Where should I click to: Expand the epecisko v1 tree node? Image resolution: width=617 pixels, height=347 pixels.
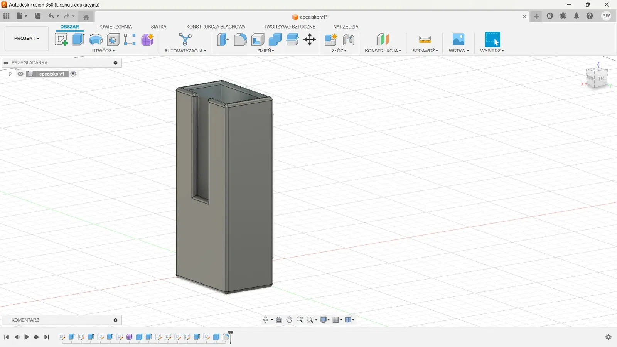[10, 74]
